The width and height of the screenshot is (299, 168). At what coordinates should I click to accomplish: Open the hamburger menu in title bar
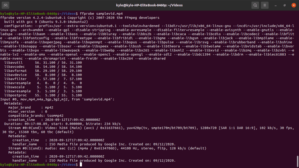tap(265, 5)
